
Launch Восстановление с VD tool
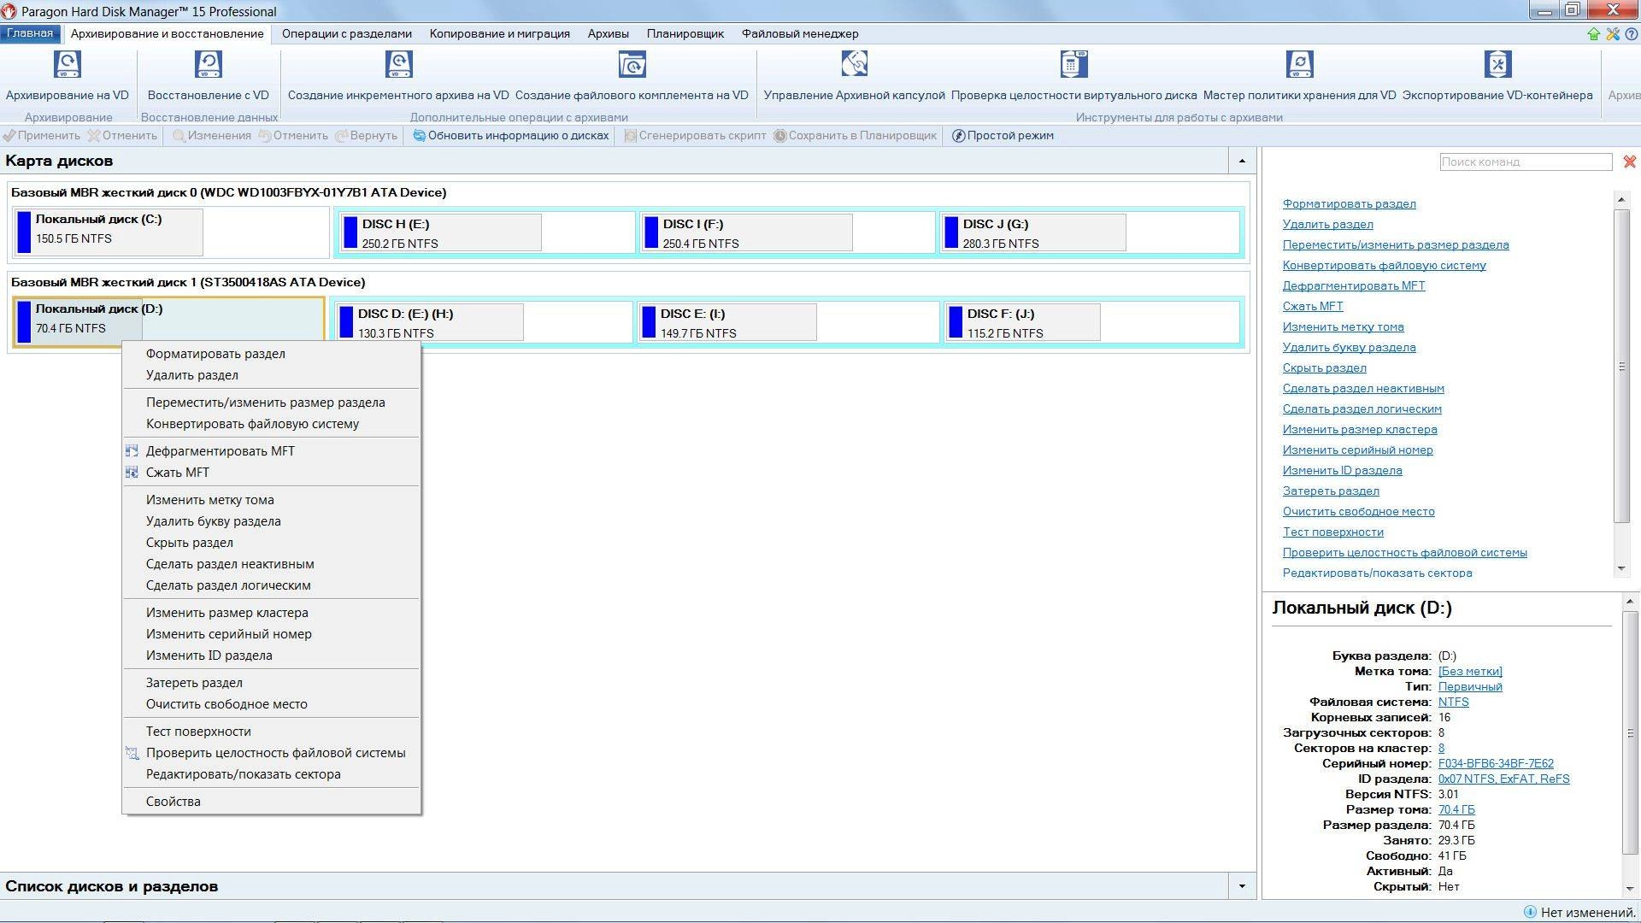(x=209, y=64)
